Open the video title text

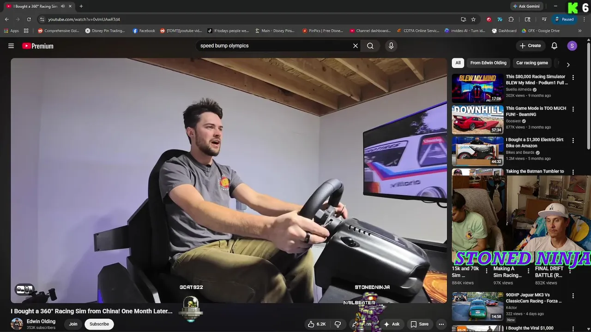click(x=91, y=311)
